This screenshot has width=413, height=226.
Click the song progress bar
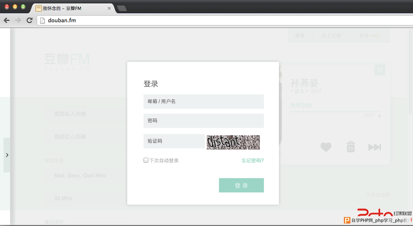[x=335, y=112]
